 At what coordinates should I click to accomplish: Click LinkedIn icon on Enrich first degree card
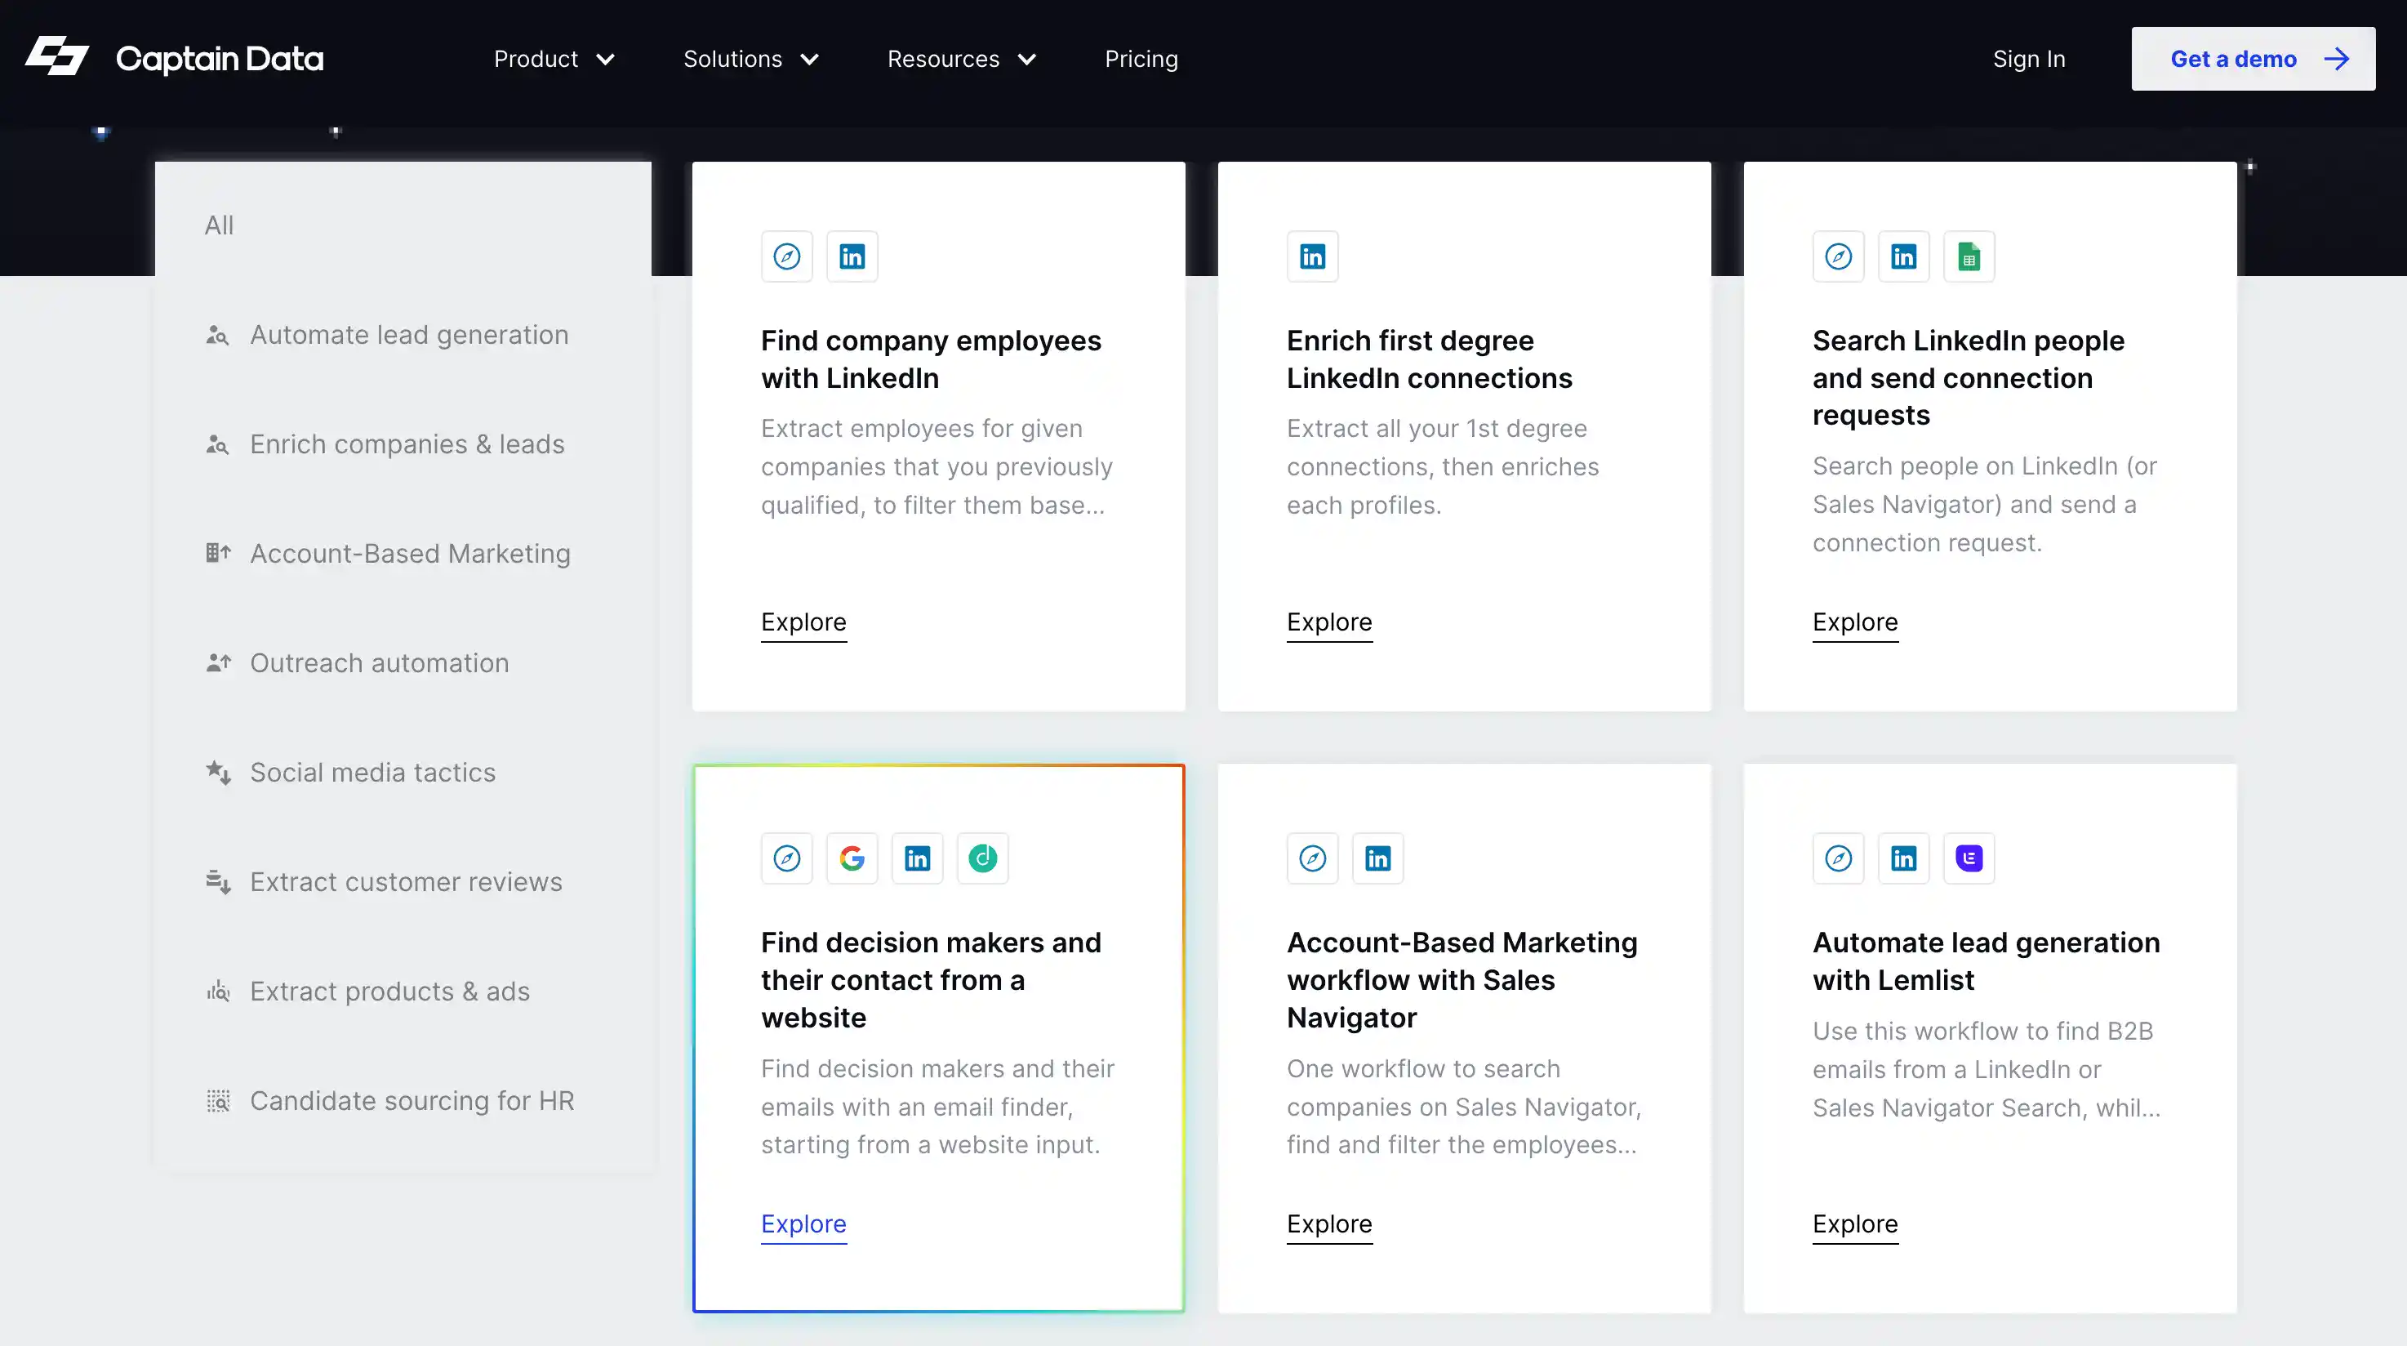(x=1312, y=256)
